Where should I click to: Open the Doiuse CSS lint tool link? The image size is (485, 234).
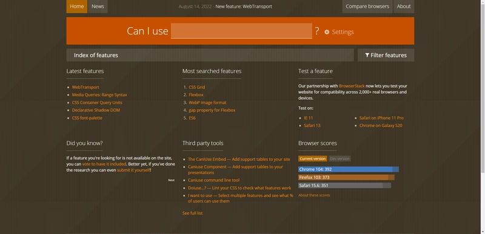[239, 188]
